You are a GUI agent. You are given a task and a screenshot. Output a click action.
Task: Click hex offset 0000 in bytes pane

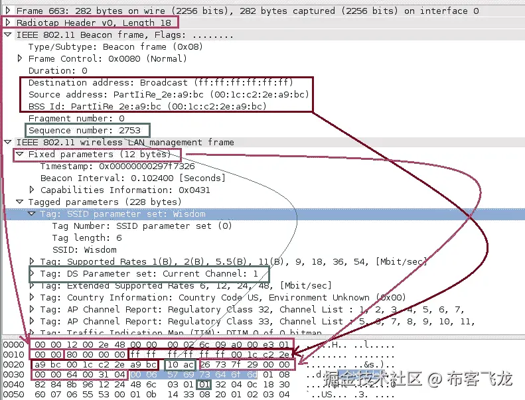point(14,345)
